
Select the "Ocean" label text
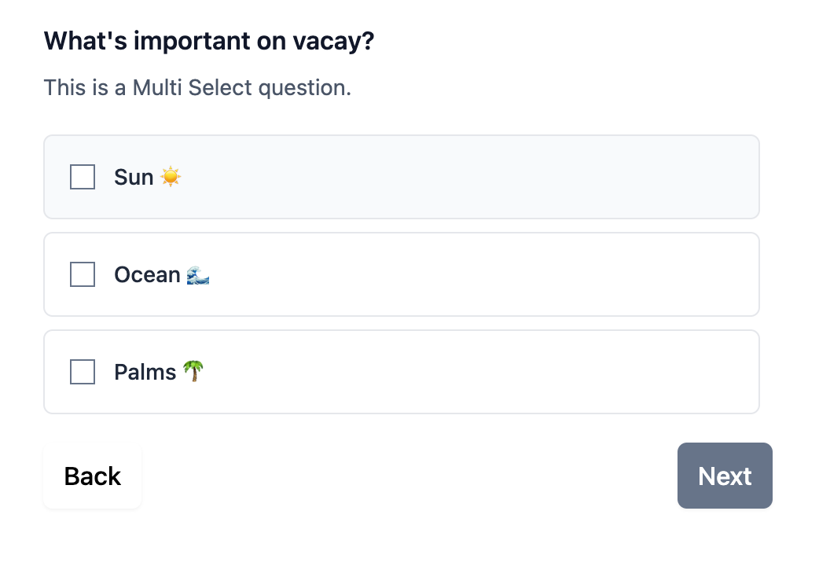[147, 275]
